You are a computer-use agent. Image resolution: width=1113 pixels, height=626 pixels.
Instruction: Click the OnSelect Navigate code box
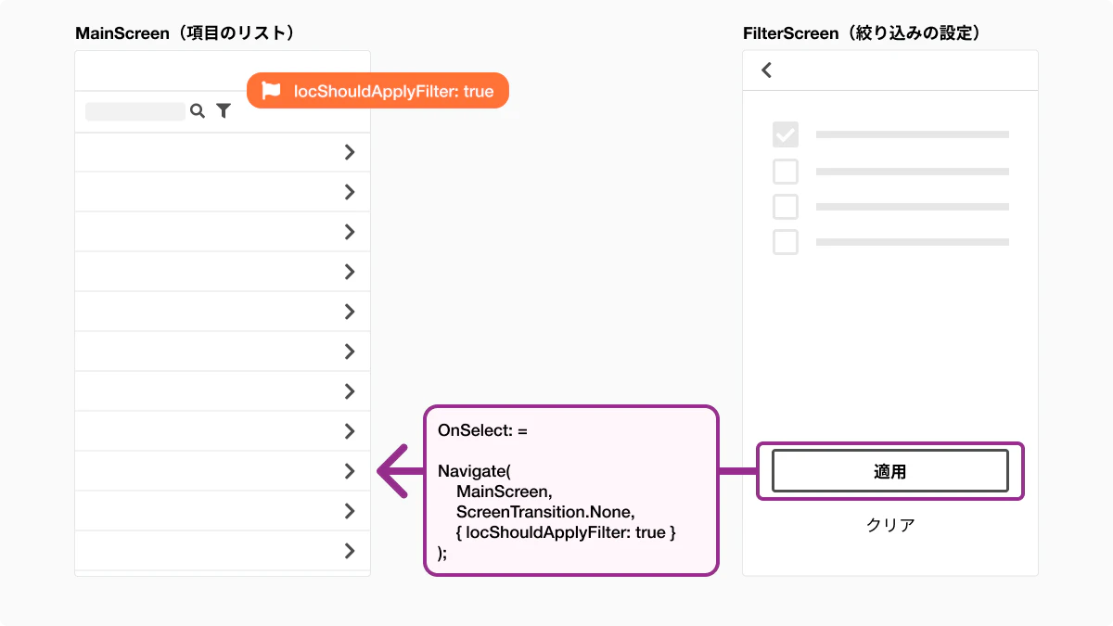pos(570,492)
